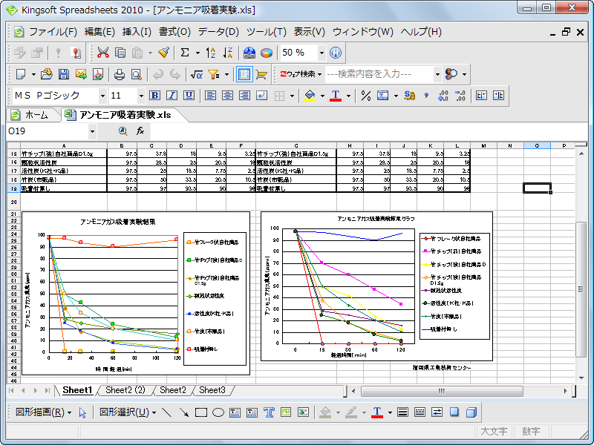This screenshot has width=594, height=445.
Task: Send the workbook by email
Action: [81, 74]
